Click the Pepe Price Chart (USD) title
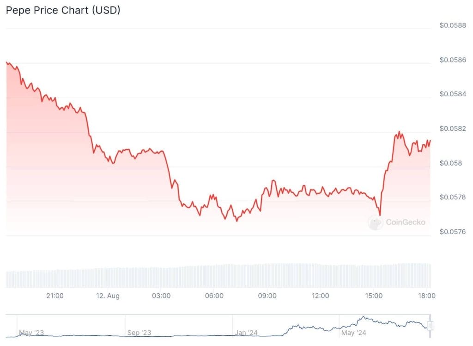Screen dimensions: 473x346 click(x=63, y=10)
